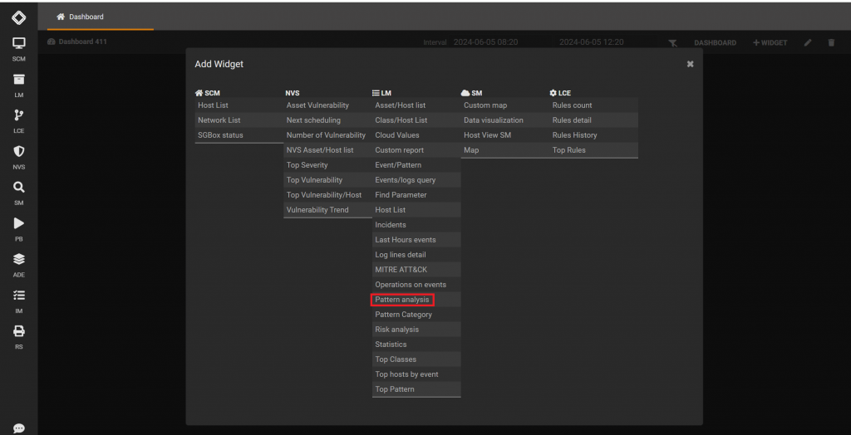The width and height of the screenshot is (851, 435).
Task: Close the Add Widget dialog
Action: point(690,64)
